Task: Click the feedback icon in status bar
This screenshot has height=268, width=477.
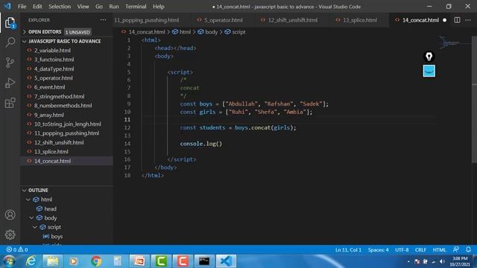Action: pyautogui.click(x=455, y=249)
